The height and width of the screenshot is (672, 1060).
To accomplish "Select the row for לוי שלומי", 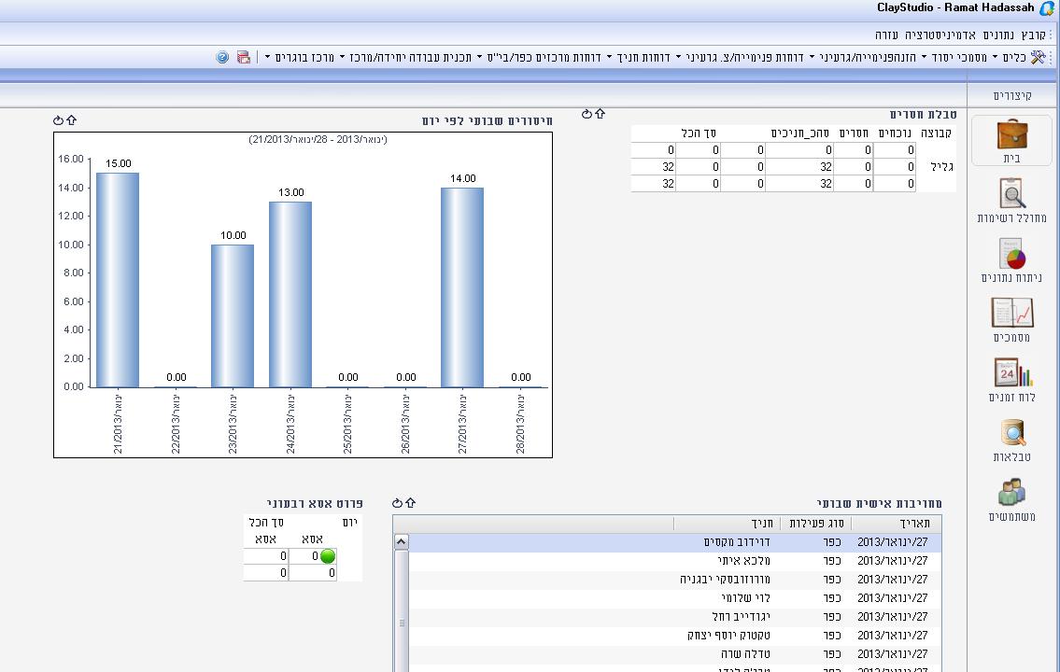I will click(674, 598).
